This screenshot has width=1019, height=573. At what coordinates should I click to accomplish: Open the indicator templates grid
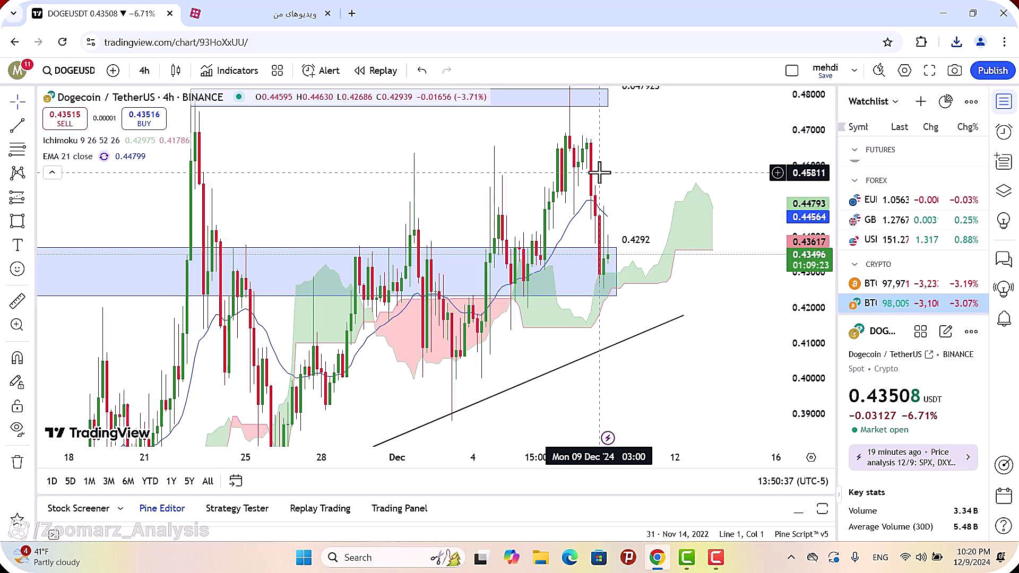(277, 71)
